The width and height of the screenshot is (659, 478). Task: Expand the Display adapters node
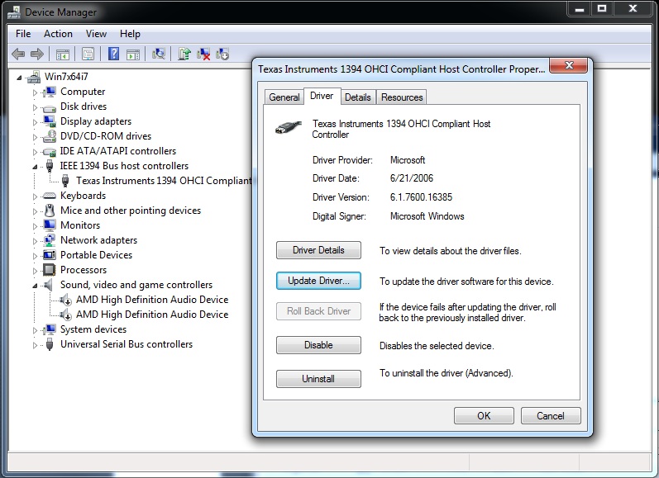tap(35, 122)
